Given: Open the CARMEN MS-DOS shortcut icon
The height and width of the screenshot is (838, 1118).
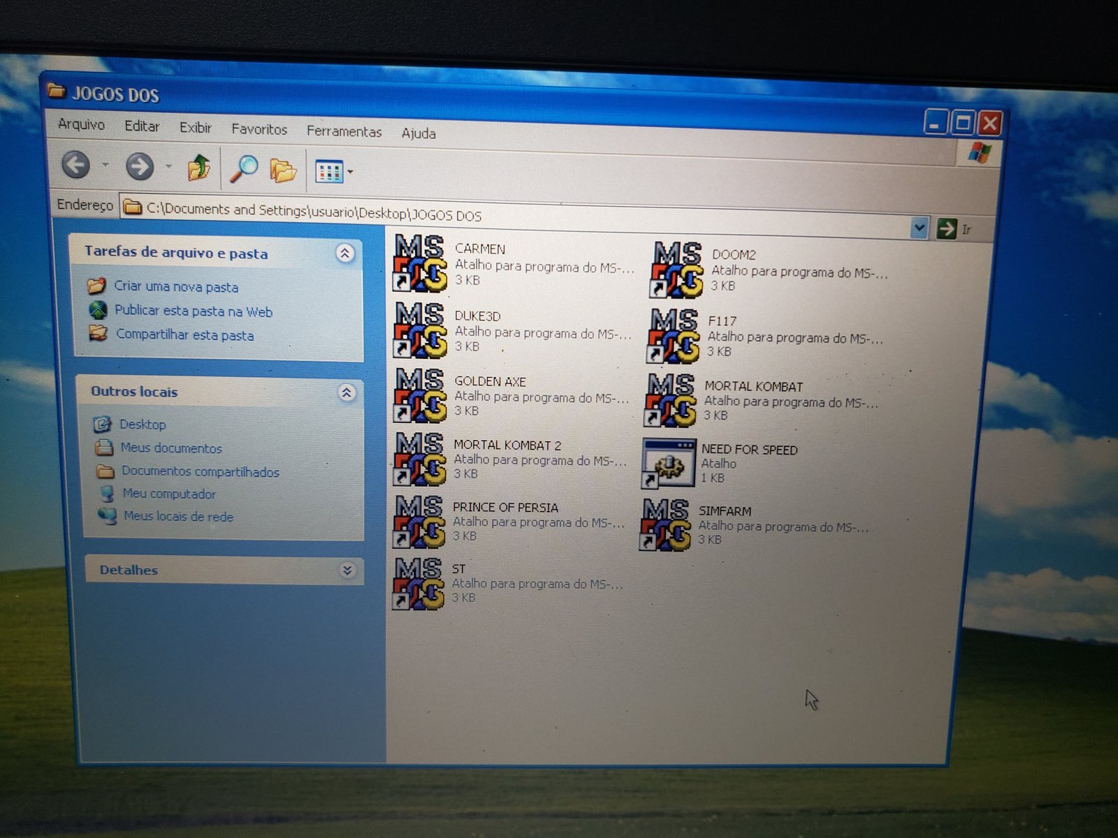Looking at the screenshot, I should click(420, 263).
